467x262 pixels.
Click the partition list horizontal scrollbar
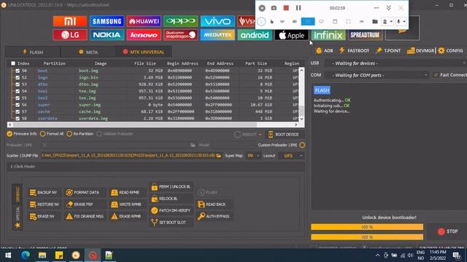coord(153,124)
